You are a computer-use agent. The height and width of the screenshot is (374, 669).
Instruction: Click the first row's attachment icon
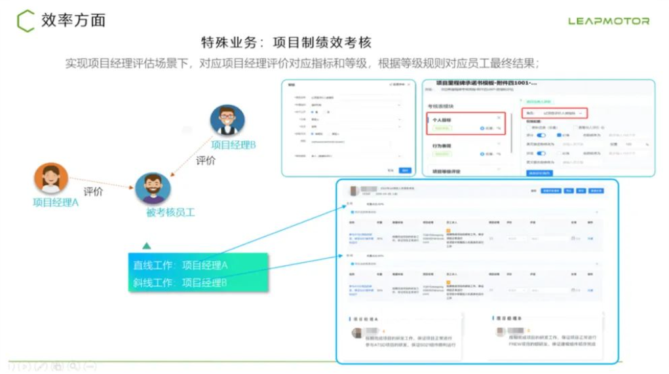point(574,238)
